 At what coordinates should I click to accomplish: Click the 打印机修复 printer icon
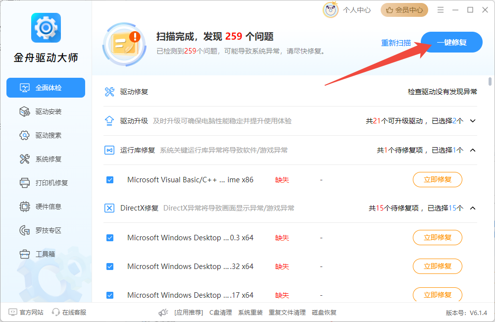tap(24, 183)
